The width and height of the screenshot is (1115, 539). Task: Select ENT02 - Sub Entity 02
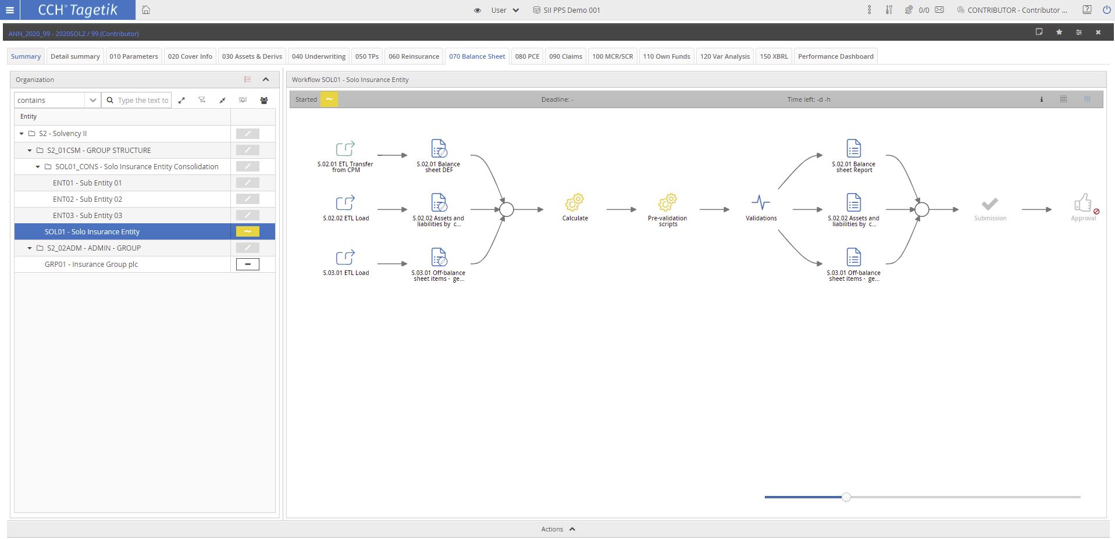(87, 199)
